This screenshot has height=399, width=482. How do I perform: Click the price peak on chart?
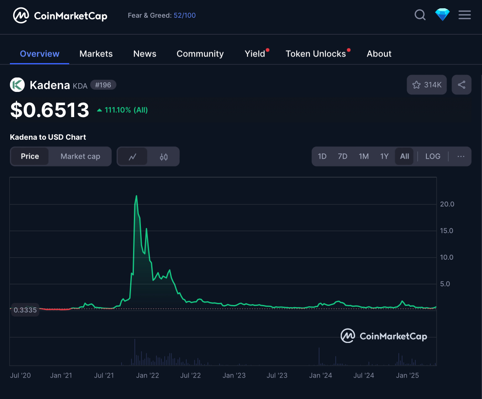[136, 196]
